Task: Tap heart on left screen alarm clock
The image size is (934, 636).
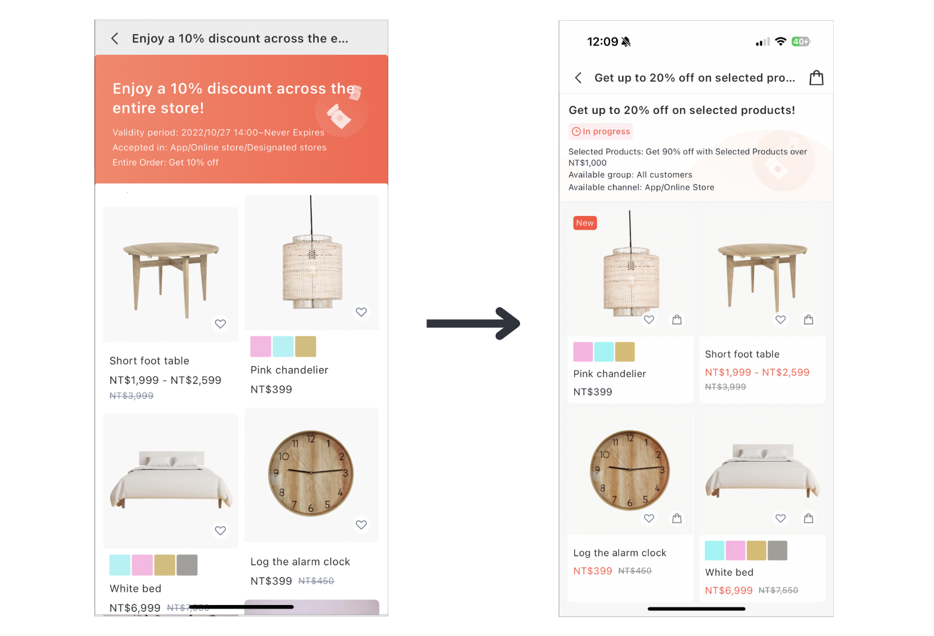Action: 361,524
